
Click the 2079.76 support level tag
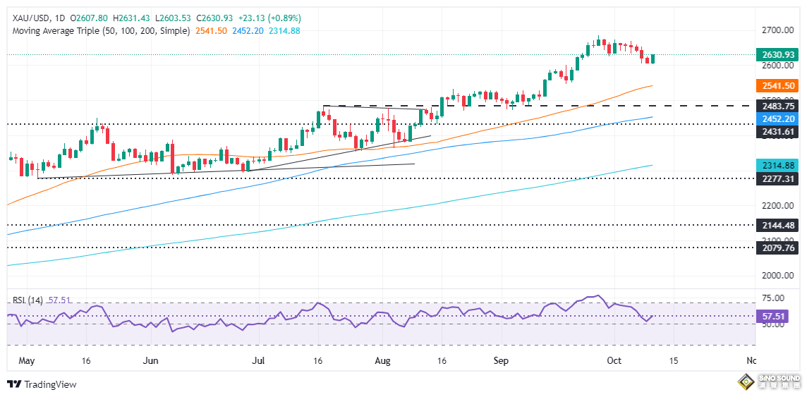coord(777,248)
